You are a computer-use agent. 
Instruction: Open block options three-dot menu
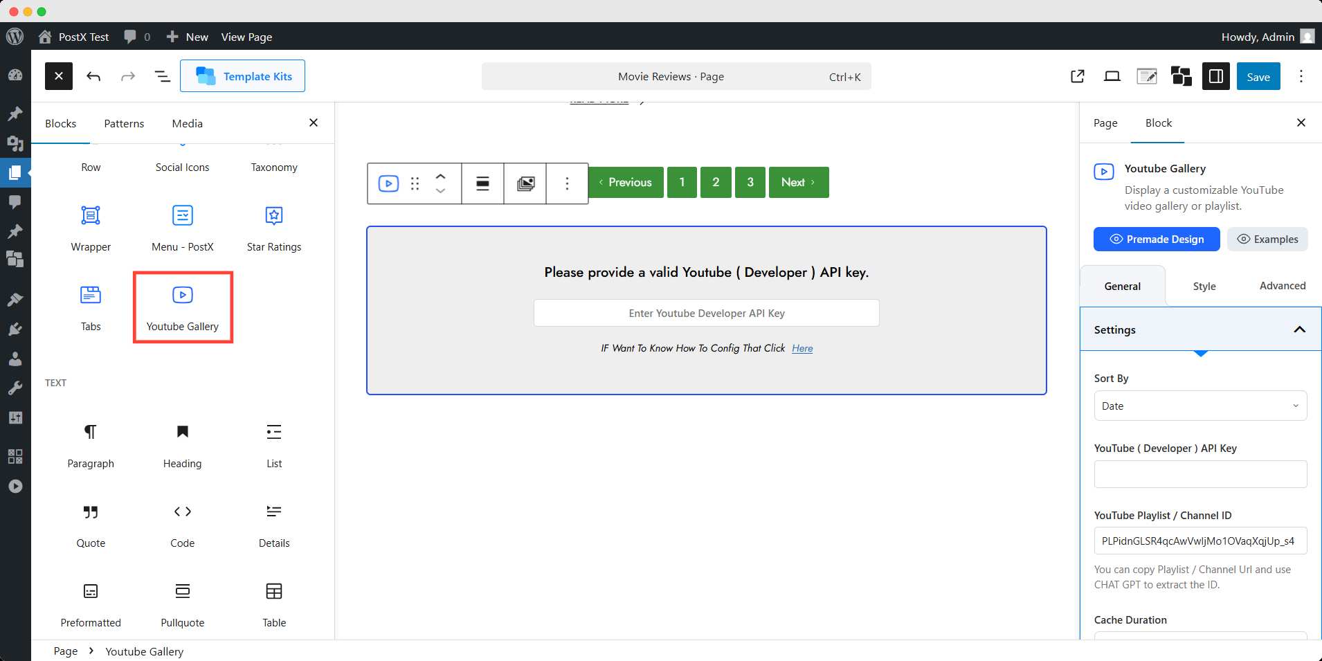(x=567, y=183)
